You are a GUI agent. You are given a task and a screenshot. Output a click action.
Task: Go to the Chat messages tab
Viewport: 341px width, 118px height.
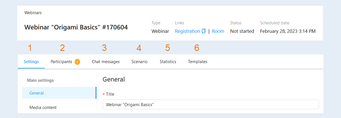(x=106, y=61)
